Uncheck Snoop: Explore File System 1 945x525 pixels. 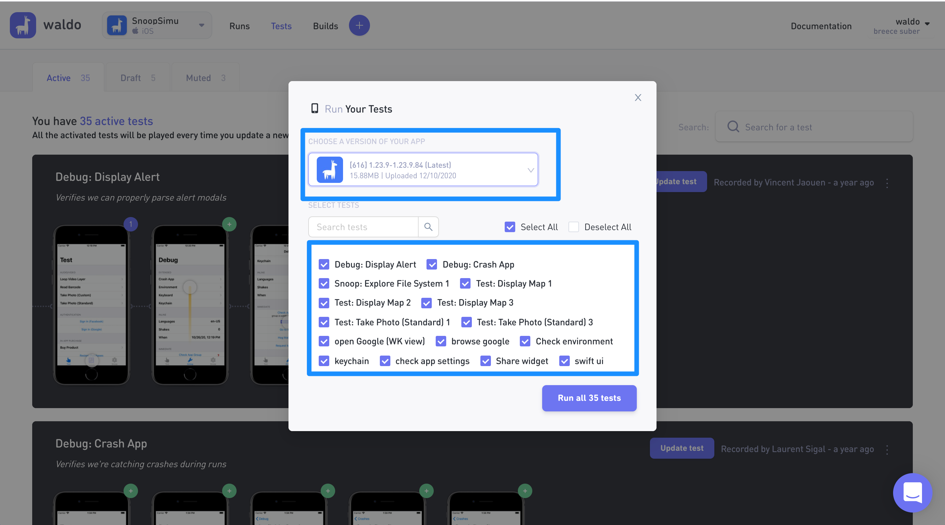click(x=324, y=283)
